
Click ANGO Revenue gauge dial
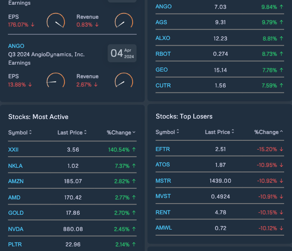point(124,80)
